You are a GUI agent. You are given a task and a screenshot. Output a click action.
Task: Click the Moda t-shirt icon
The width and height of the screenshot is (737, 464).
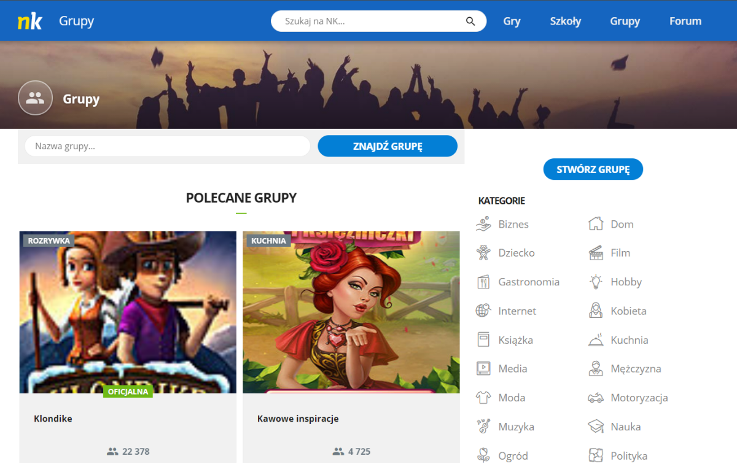pos(483,398)
